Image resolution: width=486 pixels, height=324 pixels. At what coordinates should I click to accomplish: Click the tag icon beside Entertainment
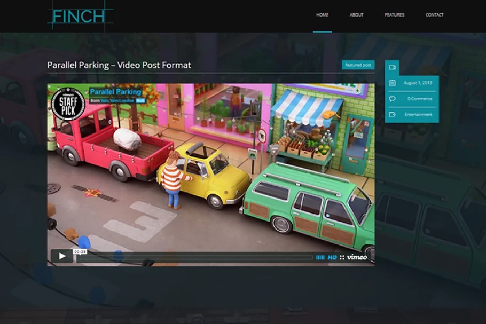click(x=392, y=114)
